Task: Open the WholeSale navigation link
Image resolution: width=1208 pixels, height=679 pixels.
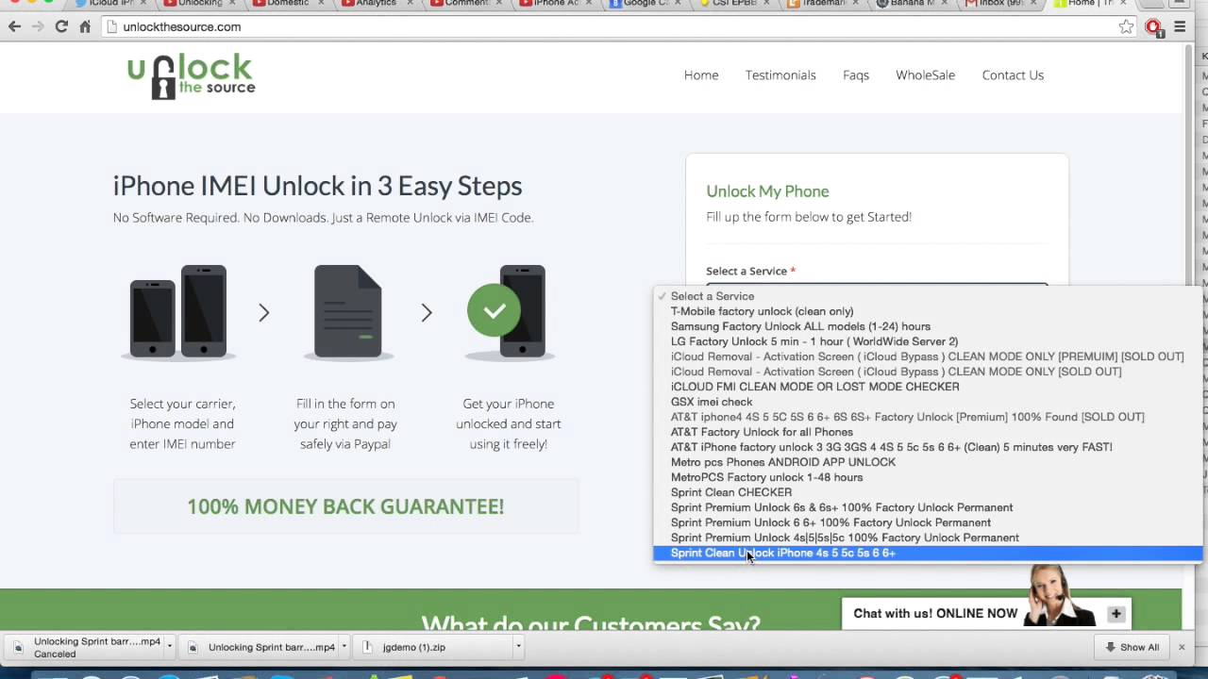Action: (925, 75)
